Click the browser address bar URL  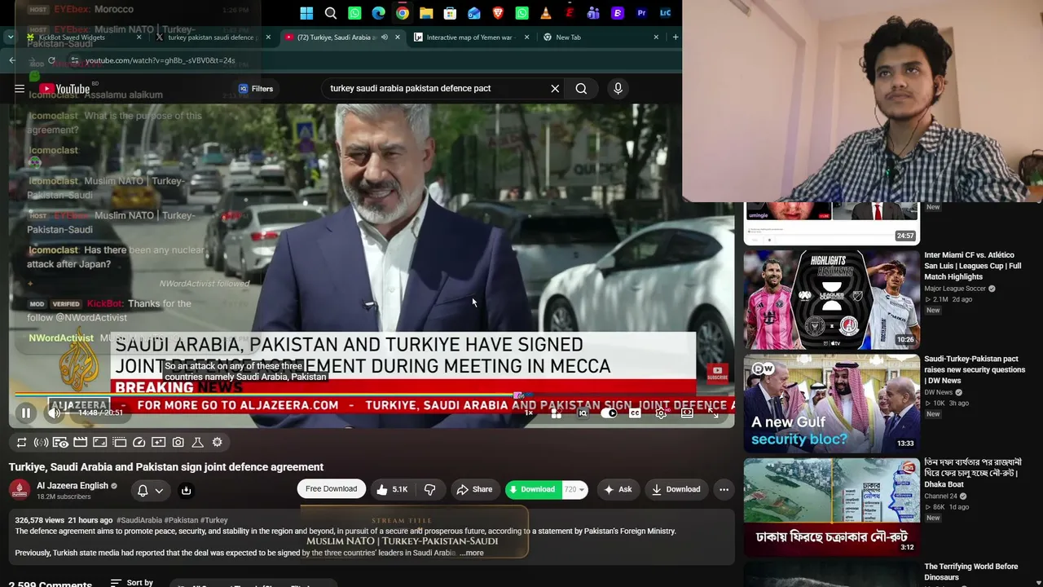click(161, 60)
